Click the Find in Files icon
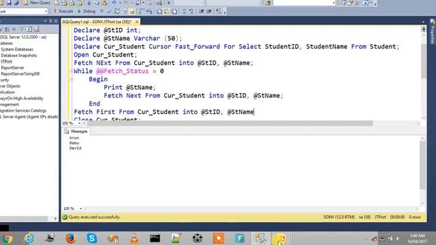 pos(268,3)
